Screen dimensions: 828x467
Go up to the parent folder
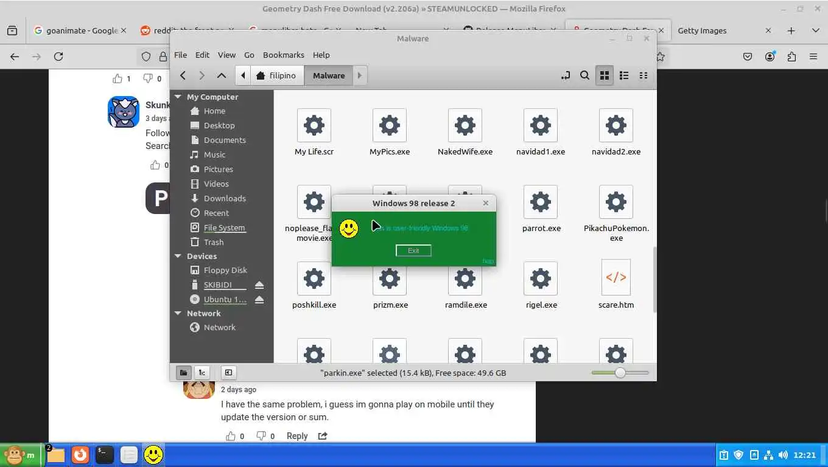[x=222, y=75]
